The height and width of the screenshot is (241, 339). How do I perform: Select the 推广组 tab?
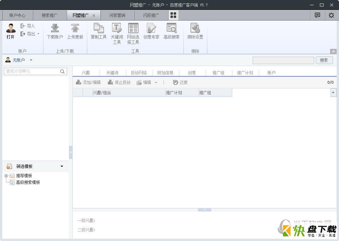tap(218, 73)
